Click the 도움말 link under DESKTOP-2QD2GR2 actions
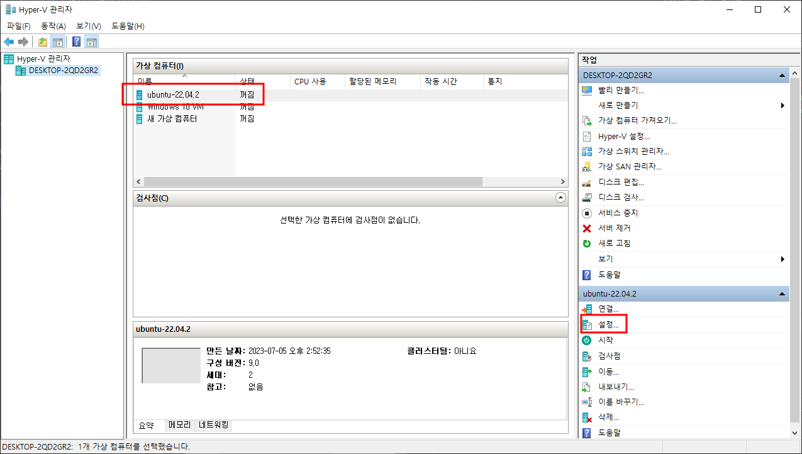Viewport: 802px width, 454px height. point(610,275)
